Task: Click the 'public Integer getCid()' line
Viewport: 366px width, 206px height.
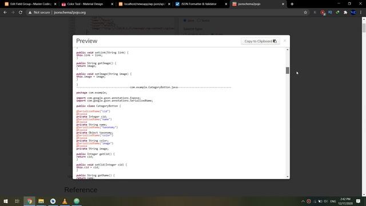Action: [x=96, y=154]
